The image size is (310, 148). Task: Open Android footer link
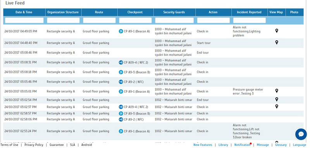[x=86, y=145]
